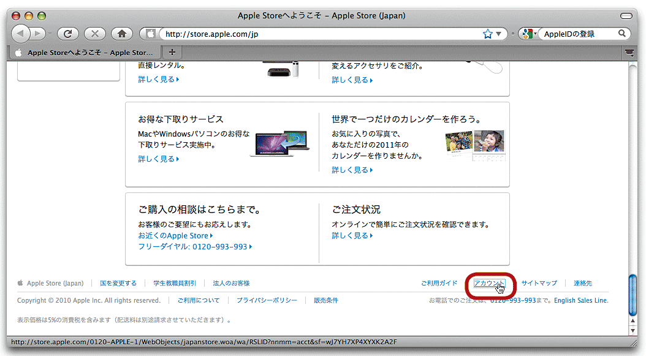Reload the page with the refresh button
The image size is (646, 356).
tap(68, 34)
